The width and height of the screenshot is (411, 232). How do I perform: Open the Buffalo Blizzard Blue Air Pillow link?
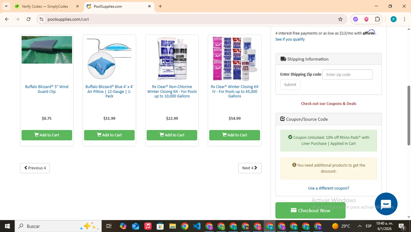[x=109, y=91]
